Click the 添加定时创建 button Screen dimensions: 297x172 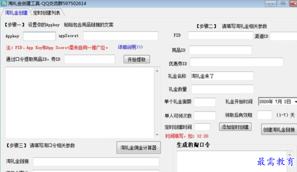pos(235,127)
